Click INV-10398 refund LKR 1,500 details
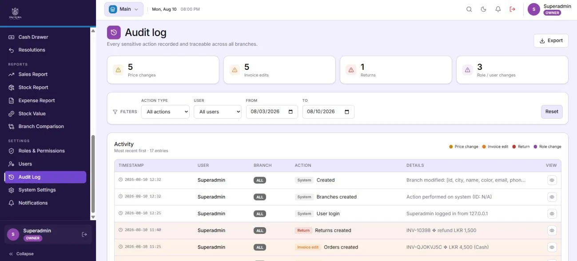Viewport: 577px width, 261px height. pos(441,230)
